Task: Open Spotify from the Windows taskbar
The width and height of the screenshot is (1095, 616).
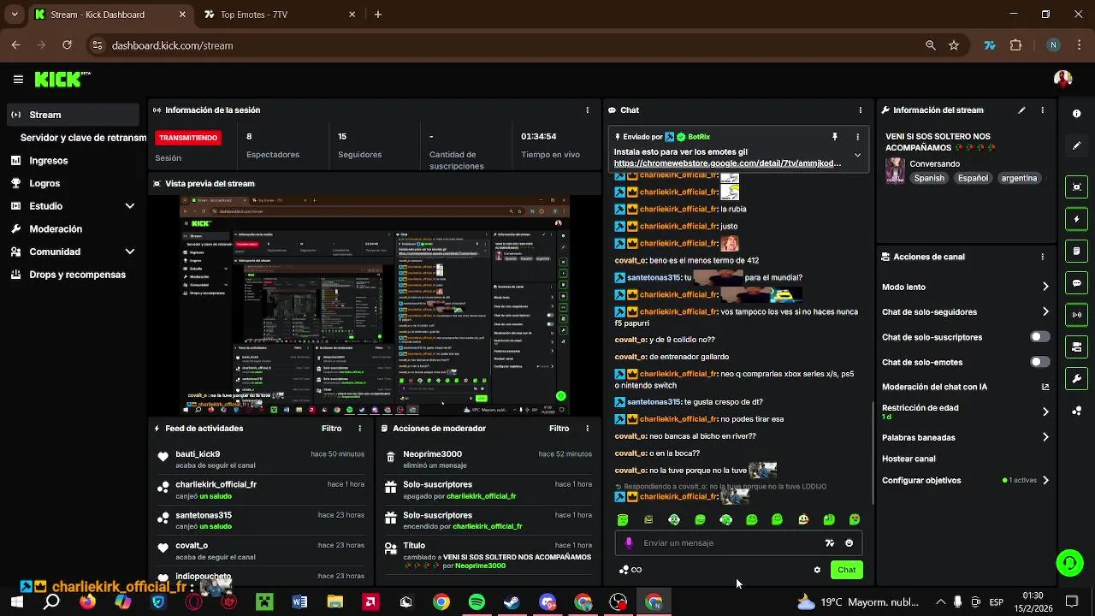Action: pyautogui.click(x=476, y=602)
